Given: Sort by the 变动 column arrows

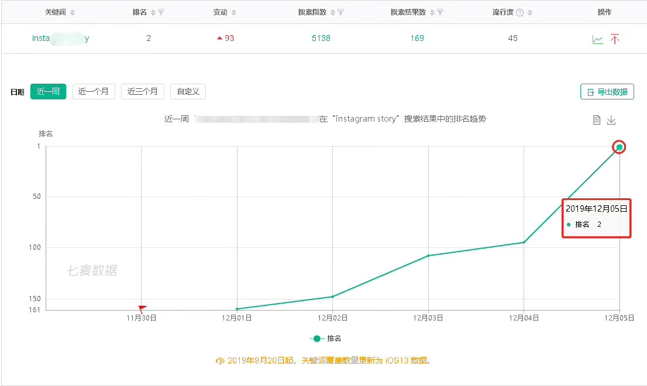Looking at the screenshot, I should (234, 13).
